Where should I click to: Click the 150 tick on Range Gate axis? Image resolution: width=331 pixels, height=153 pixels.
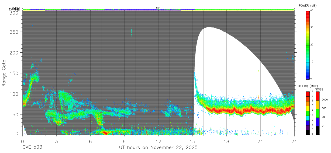pos(13,73)
